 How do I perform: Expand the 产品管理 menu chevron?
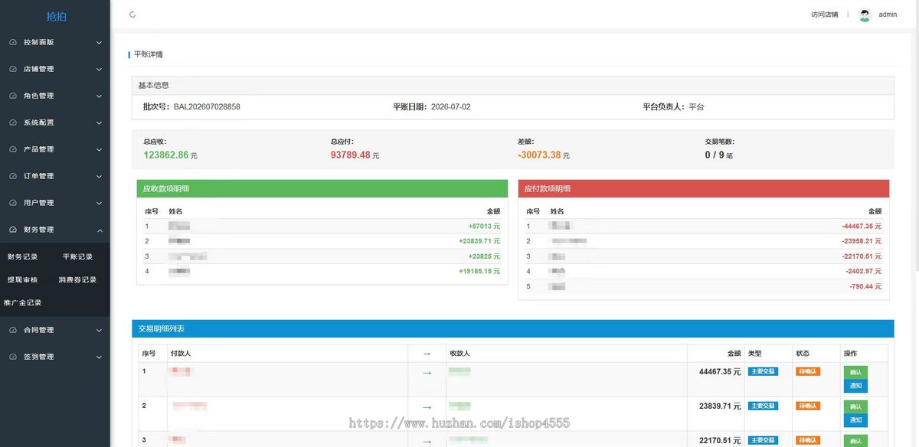[x=99, y=150]
